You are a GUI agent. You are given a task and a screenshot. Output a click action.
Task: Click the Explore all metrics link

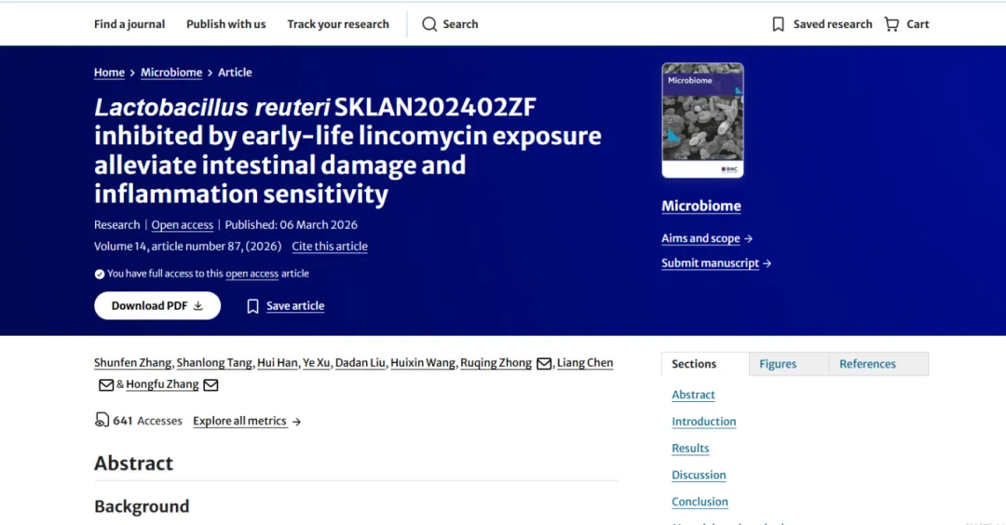240,421
